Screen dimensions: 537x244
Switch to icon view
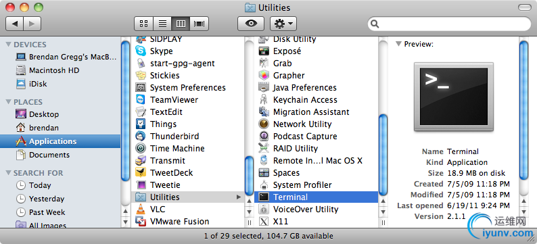click(x=144, y=24)
